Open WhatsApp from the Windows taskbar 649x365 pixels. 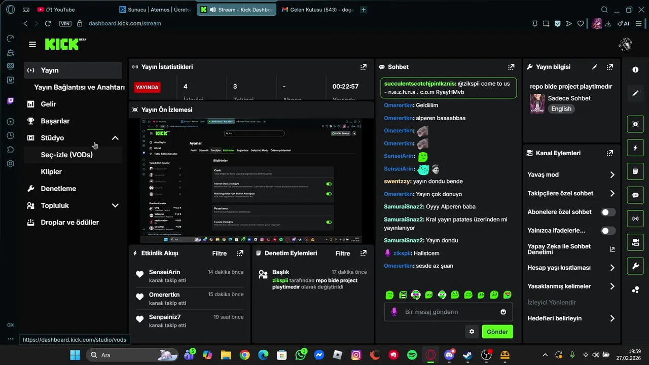(x=301, y=355)
